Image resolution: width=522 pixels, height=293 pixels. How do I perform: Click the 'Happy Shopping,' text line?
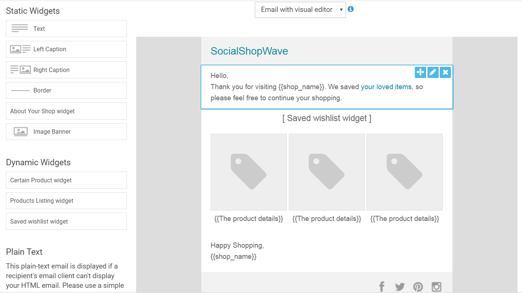237,245
